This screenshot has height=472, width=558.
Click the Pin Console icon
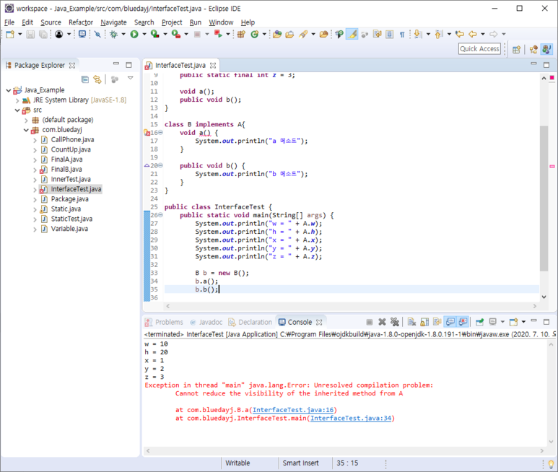point(479,322)
